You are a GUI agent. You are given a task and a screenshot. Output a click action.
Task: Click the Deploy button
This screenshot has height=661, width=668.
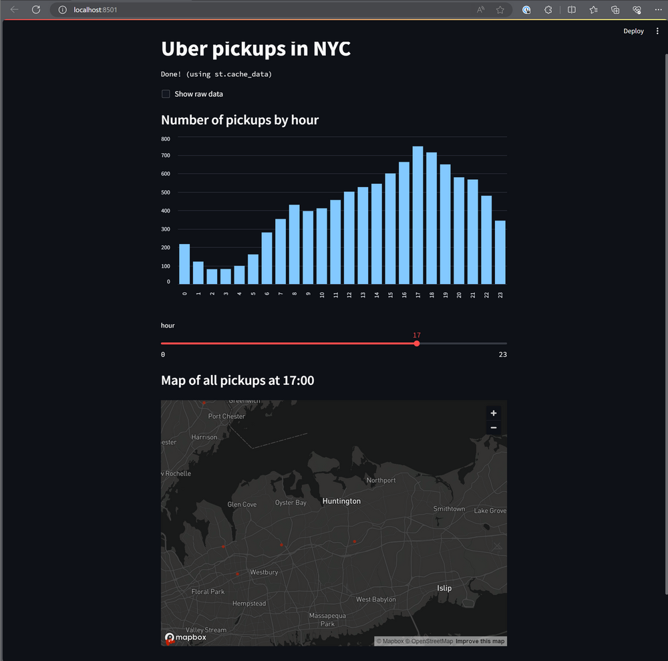[x=633, y=31]
